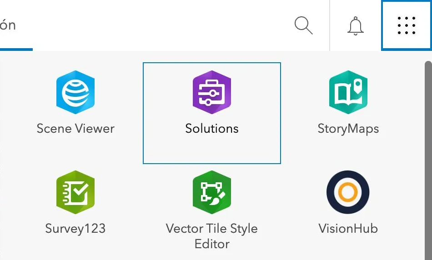Click the Survey123 label text

75,229
